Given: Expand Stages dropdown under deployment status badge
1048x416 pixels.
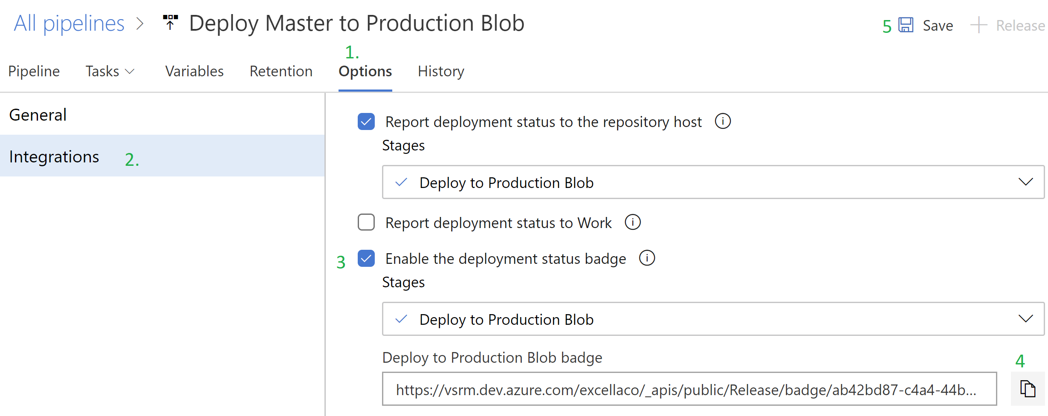Looking at the screenshot, I should pyautogui.click(x=1026, y=319).
